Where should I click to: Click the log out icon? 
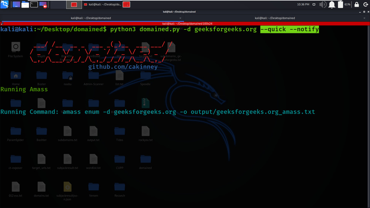[366, 4]
